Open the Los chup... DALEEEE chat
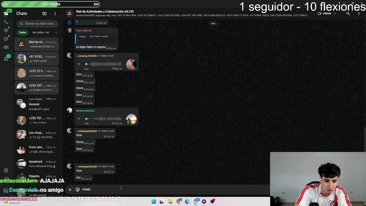 point(37,135)
